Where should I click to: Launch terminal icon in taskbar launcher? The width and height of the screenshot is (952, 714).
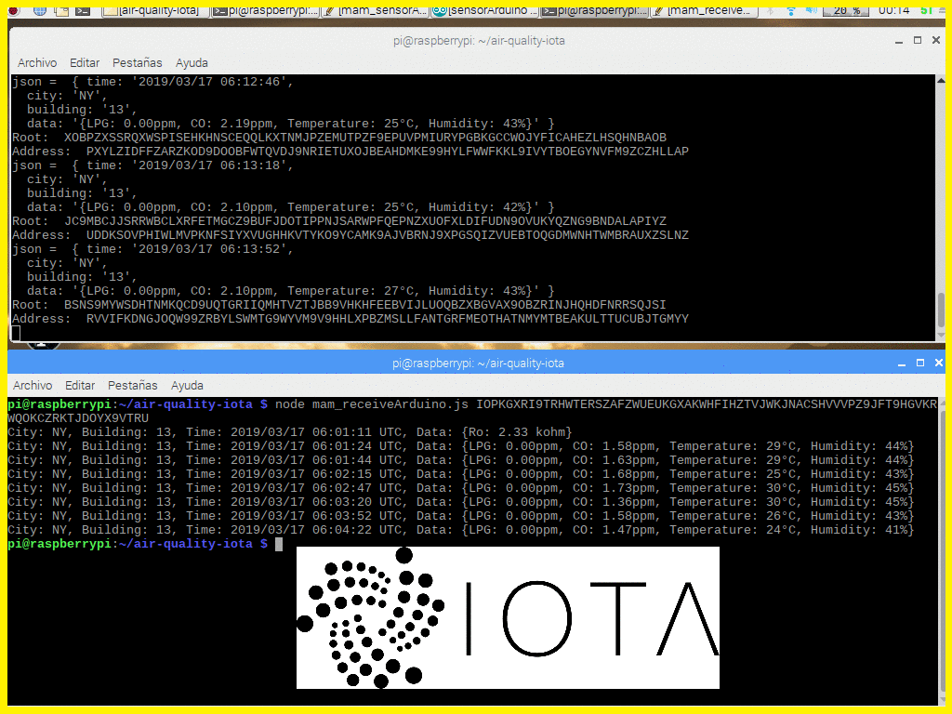pyautogui.click(x=83, y=10)
